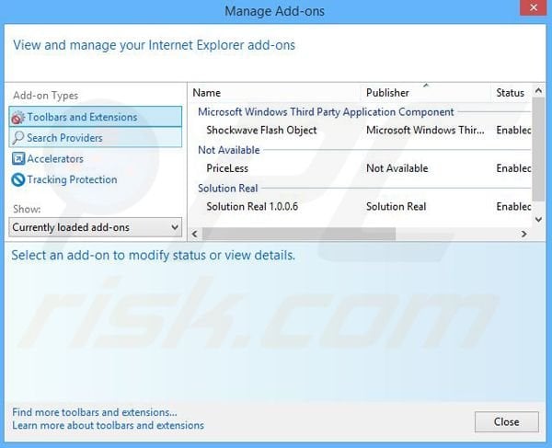
Task: Click the horizontal scrollbar thumb
Action: click(299, 234)
